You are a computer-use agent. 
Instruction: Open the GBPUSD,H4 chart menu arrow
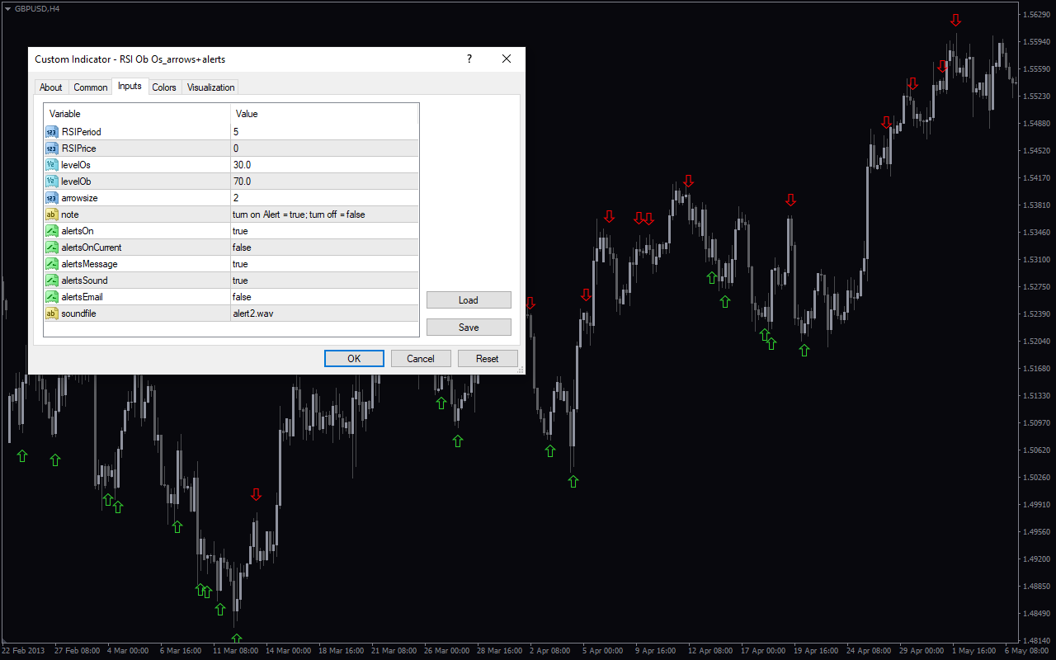click(7, 7)
